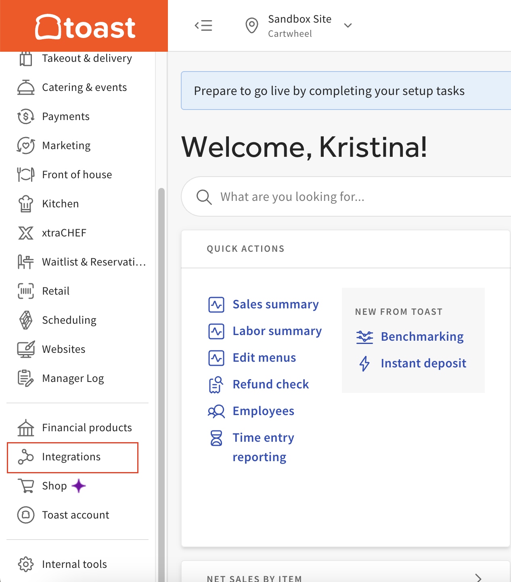Click the Scheduling sidebar icon
The height and width of the screenshot is (582, 511).
(x=26, y=320)
